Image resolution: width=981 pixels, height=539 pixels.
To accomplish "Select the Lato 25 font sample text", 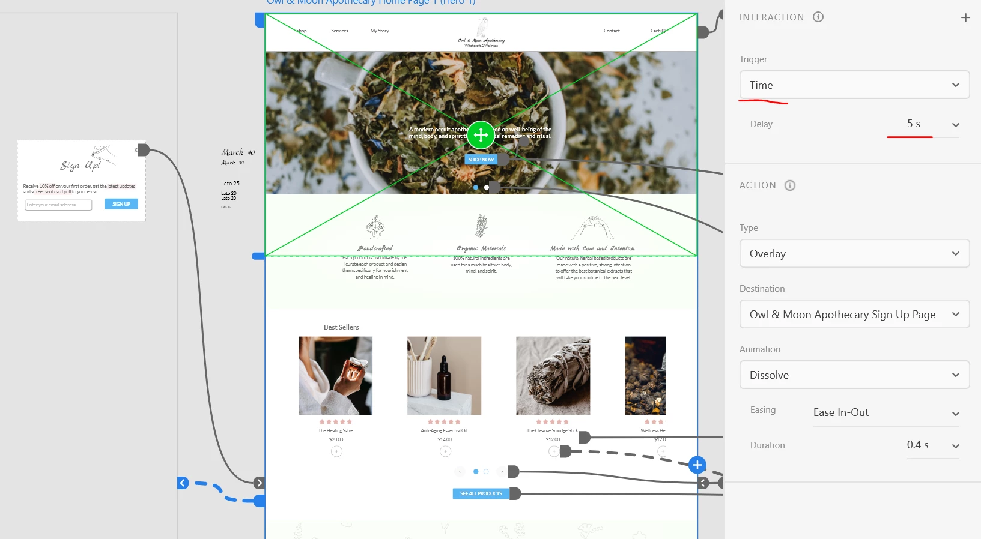I will [230, 184].
